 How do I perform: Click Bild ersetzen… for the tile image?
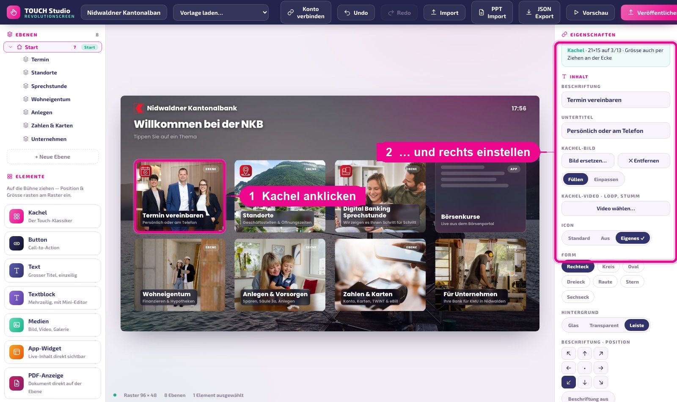coord(588,161)
